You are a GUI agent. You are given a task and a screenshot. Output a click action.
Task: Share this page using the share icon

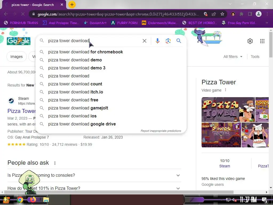click(x=214, y=14)
